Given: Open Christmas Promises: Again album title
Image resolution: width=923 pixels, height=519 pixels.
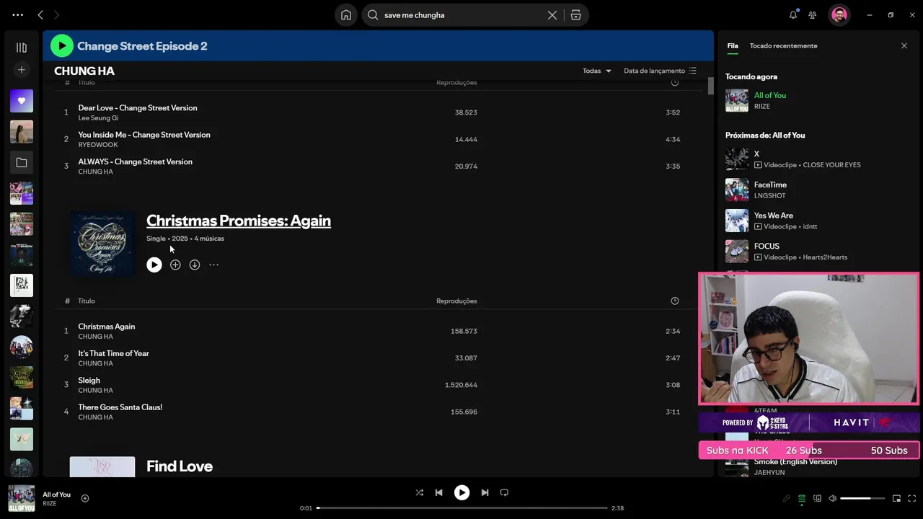Looking at the screenshot, I should [x=239, y=221].
